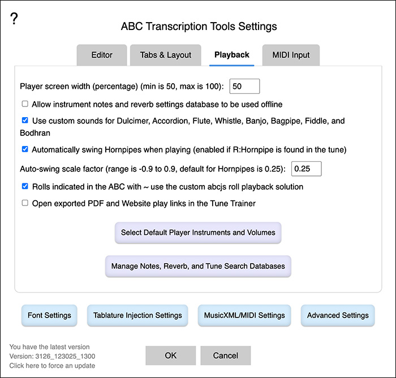Open Advanced Settings
The width and height of the screenshot is (396, 378).
[x=338, y=315]
